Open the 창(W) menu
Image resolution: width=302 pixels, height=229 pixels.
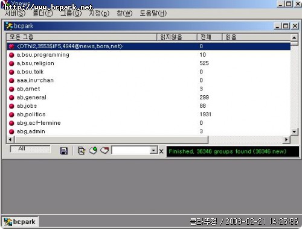(124, 13)
